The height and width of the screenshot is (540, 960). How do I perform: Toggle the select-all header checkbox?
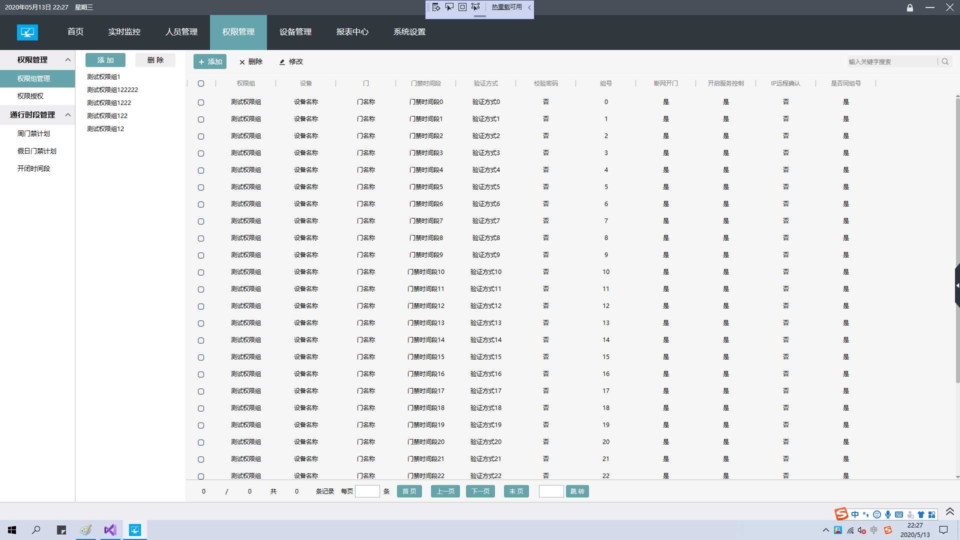(201, 83)
